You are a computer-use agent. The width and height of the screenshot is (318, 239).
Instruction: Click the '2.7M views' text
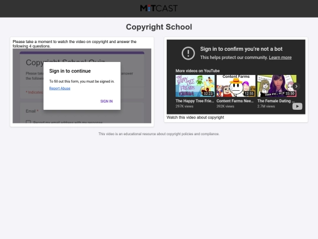click(266, 106)
